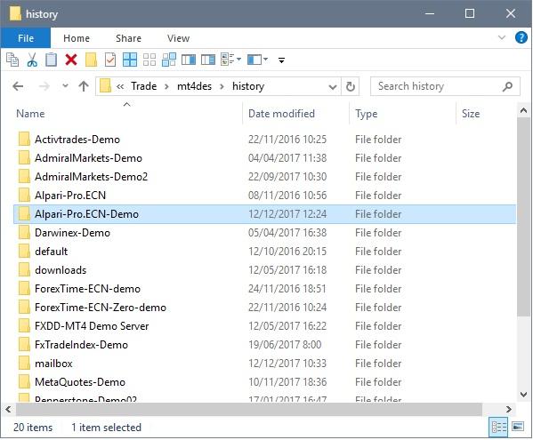Click the Refresh button
Screen dimensions: 533x440
pyautogui.click(x=351, y=86)
